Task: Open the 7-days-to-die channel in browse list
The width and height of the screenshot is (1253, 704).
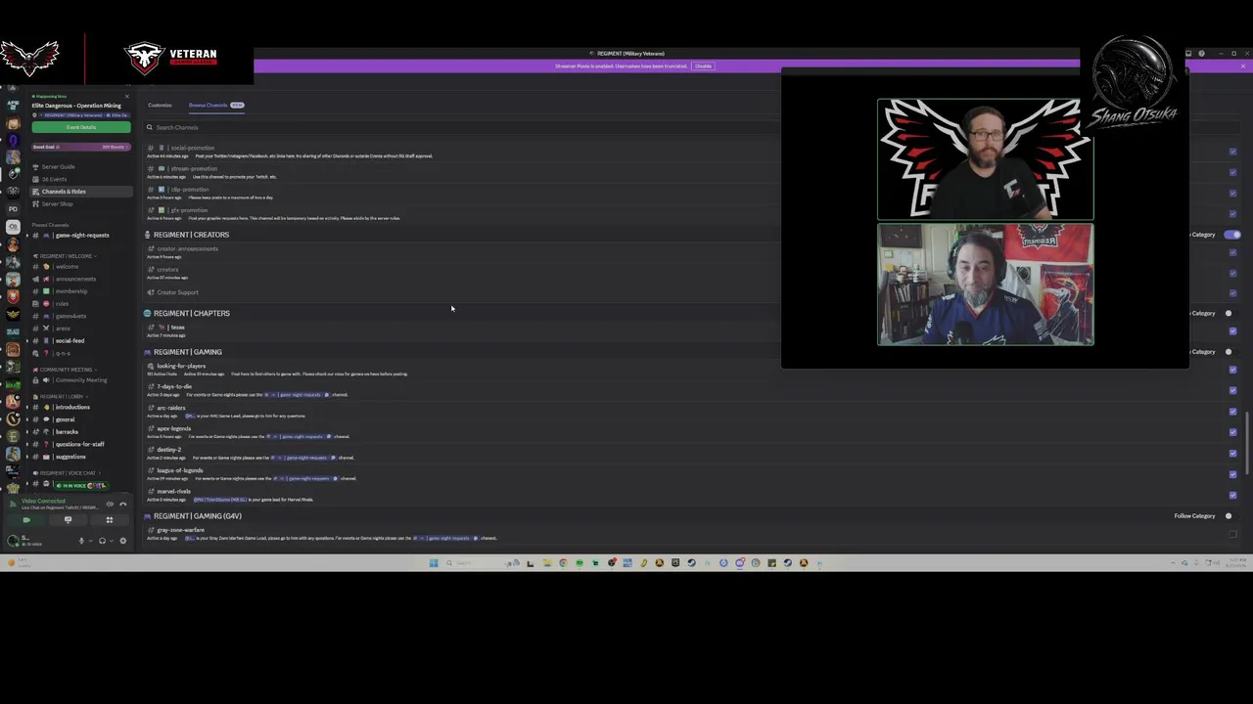Action: point(174,387)
